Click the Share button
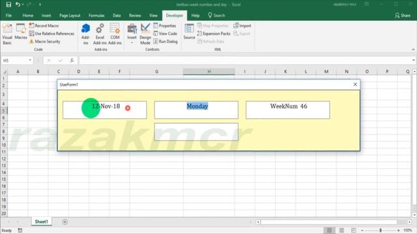Screen dimensions: 417x234 coord(403,16)
